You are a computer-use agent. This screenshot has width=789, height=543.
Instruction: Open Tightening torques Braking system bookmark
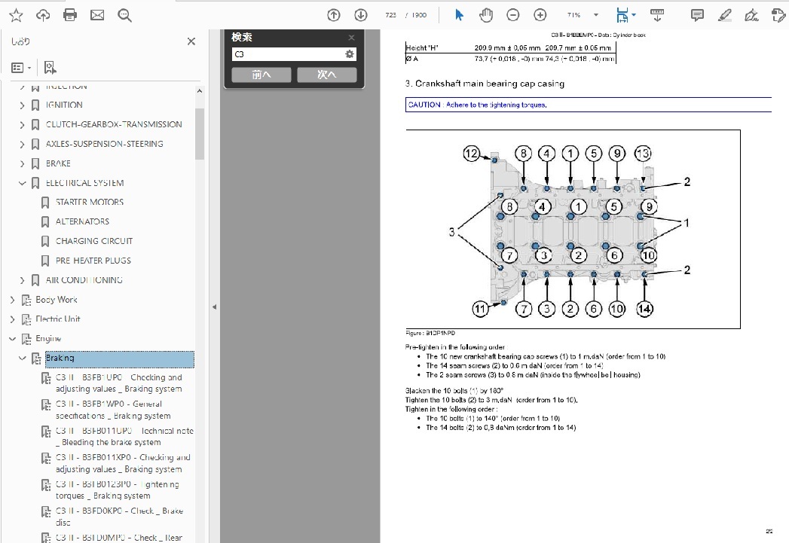[118, 490]
